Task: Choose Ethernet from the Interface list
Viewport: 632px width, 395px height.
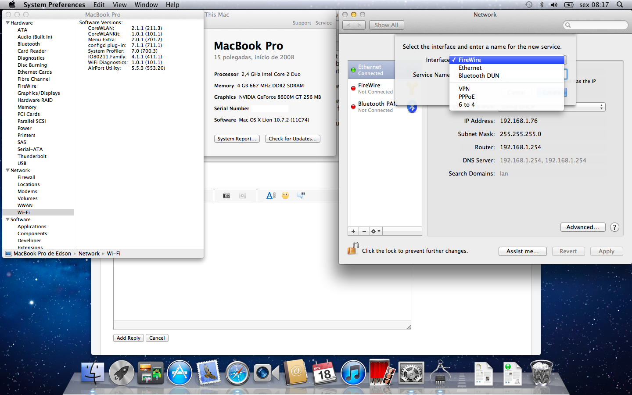Action: coord(506,68)
